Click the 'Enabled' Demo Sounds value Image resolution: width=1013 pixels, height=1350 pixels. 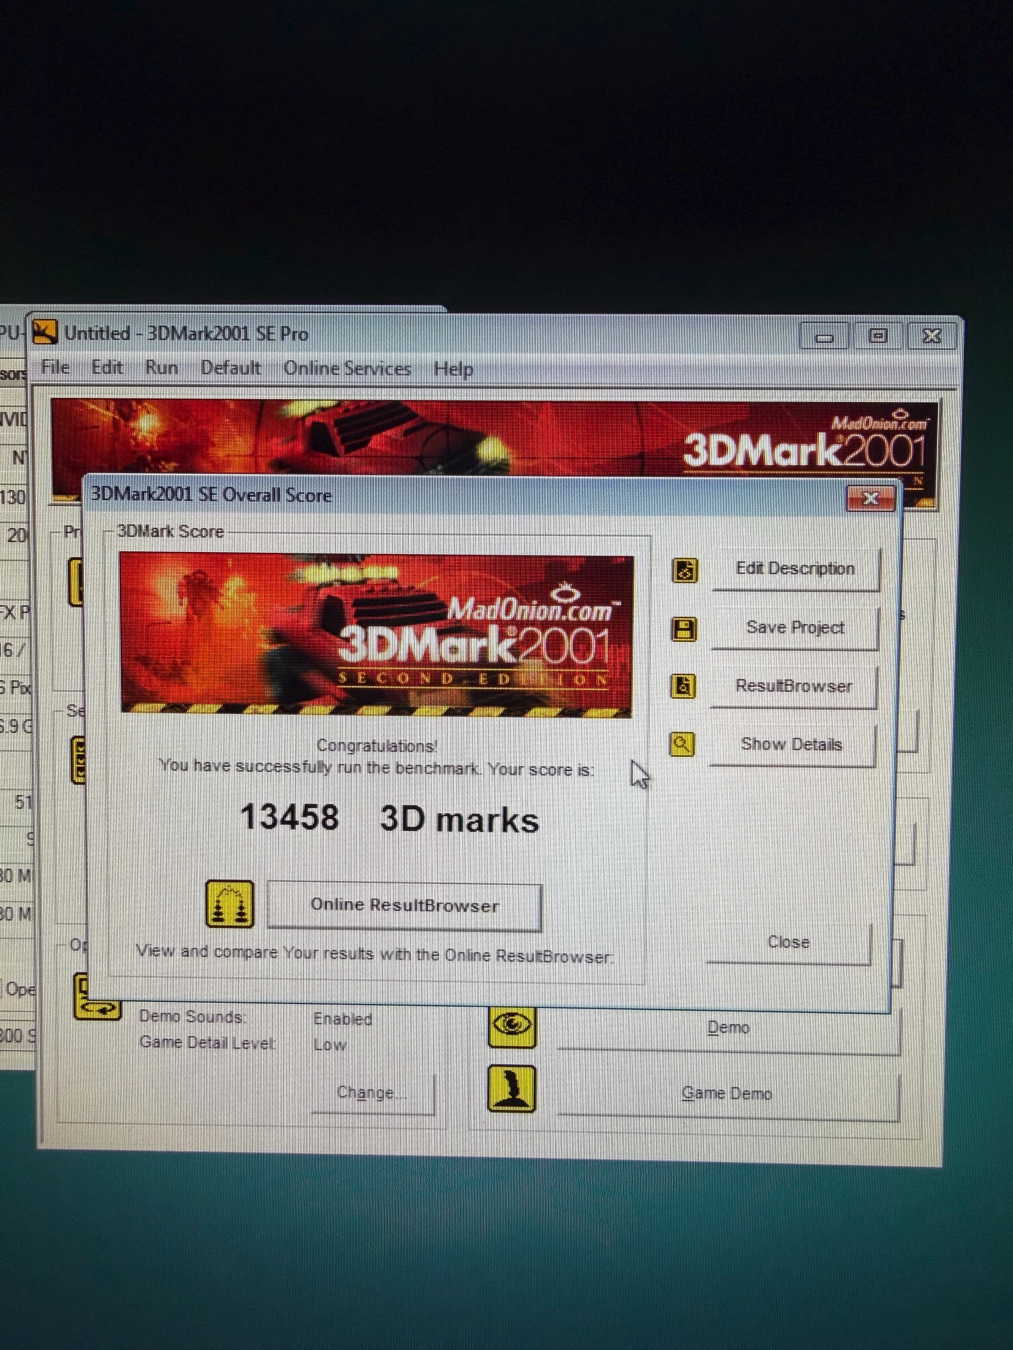343,1019
